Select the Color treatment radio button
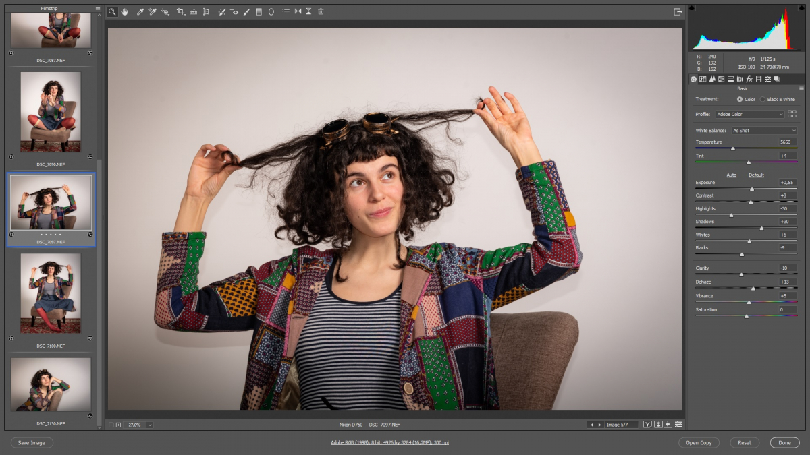 coord(740,99)
